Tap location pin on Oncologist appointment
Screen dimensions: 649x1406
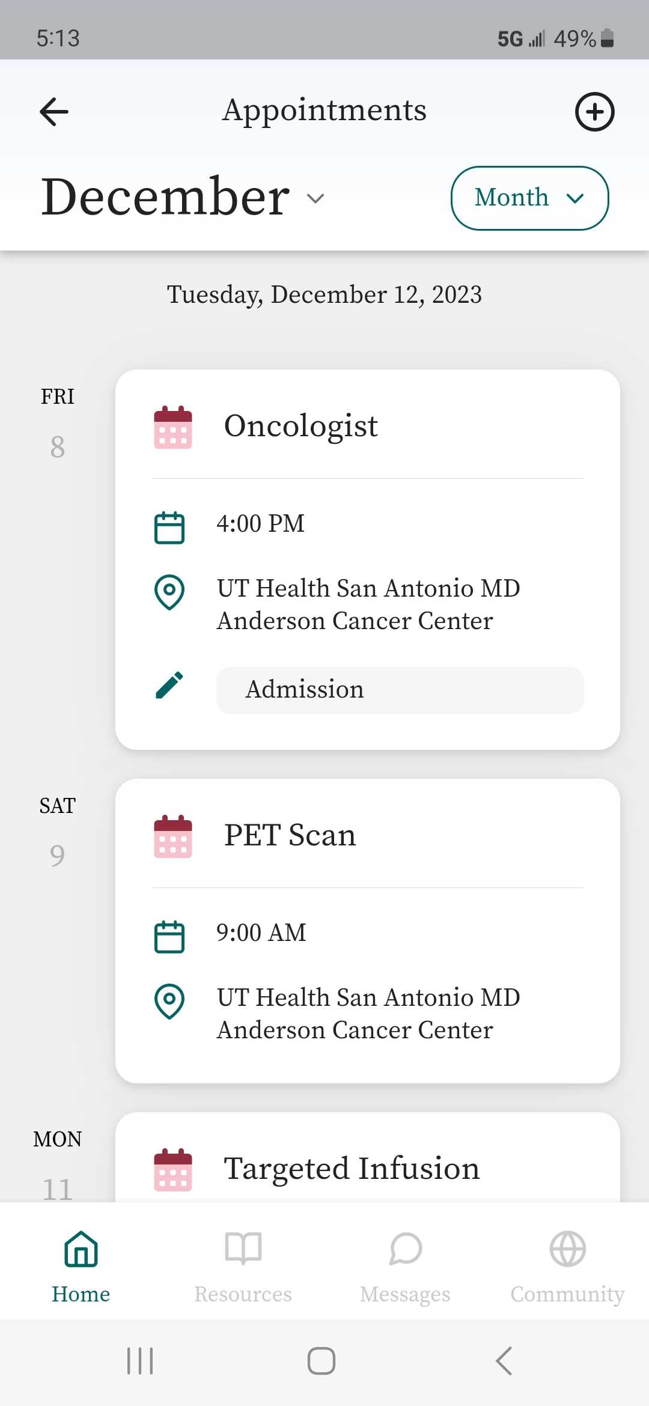coord(169,592)
